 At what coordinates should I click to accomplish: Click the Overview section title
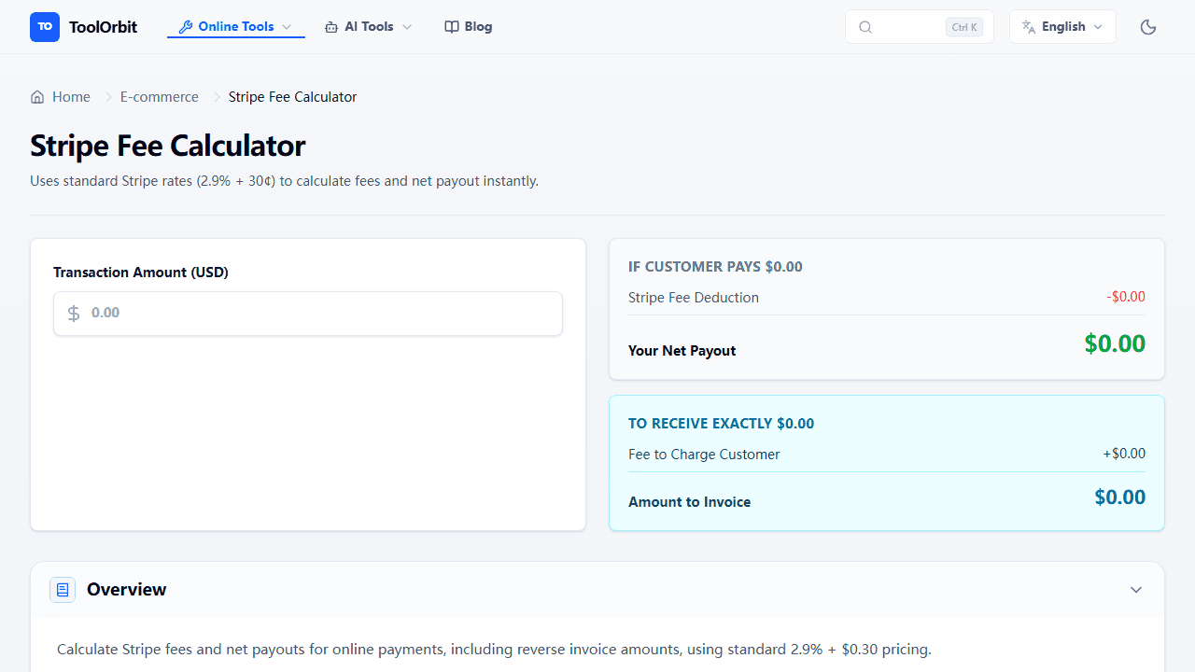126,590
